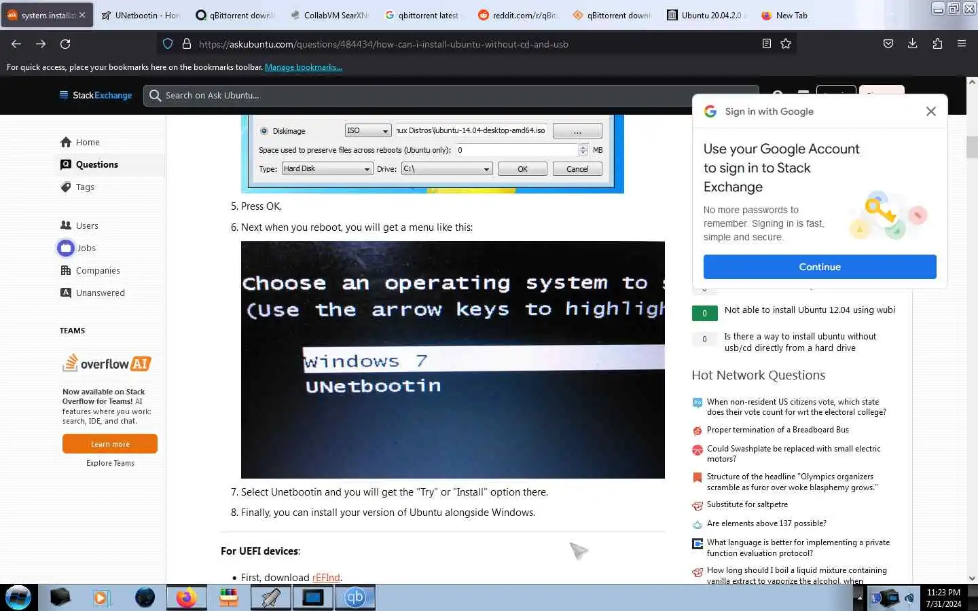Image resolution: width=978 pixels, height=611 pixels.
Task: Open 'Are elements above 137 possible?' question
Action: [767, 523]
